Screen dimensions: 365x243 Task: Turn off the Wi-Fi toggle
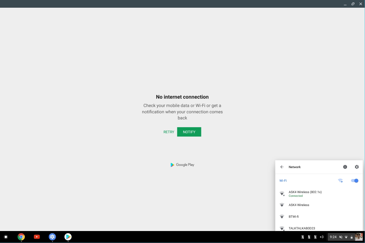click(x=354, y=181)
